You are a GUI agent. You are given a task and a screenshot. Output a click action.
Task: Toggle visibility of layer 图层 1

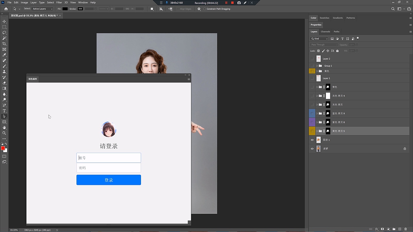312,140
